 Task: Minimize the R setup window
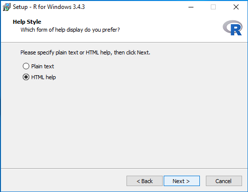pyautogui.click(x=191, y=7)
